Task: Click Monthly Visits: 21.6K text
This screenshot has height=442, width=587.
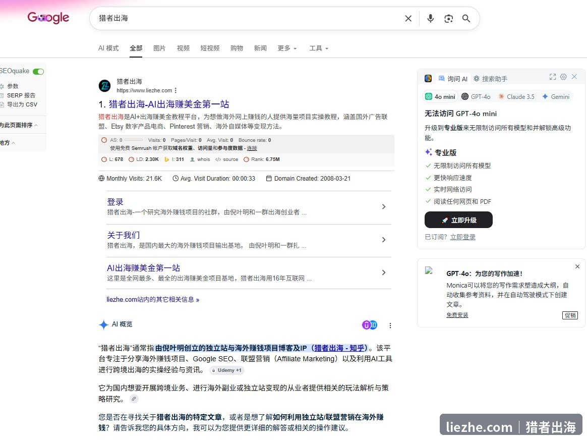Action: (130, 178)
